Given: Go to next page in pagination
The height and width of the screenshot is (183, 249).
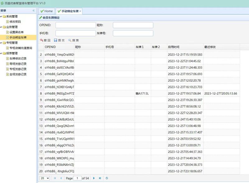Looking at the screenshot, I should pyautogui.click(x=94, y=178).
